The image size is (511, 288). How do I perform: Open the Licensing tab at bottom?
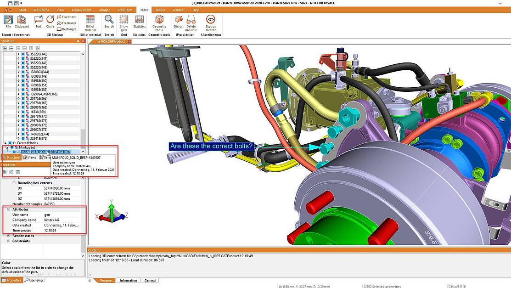tap(34, 280)
